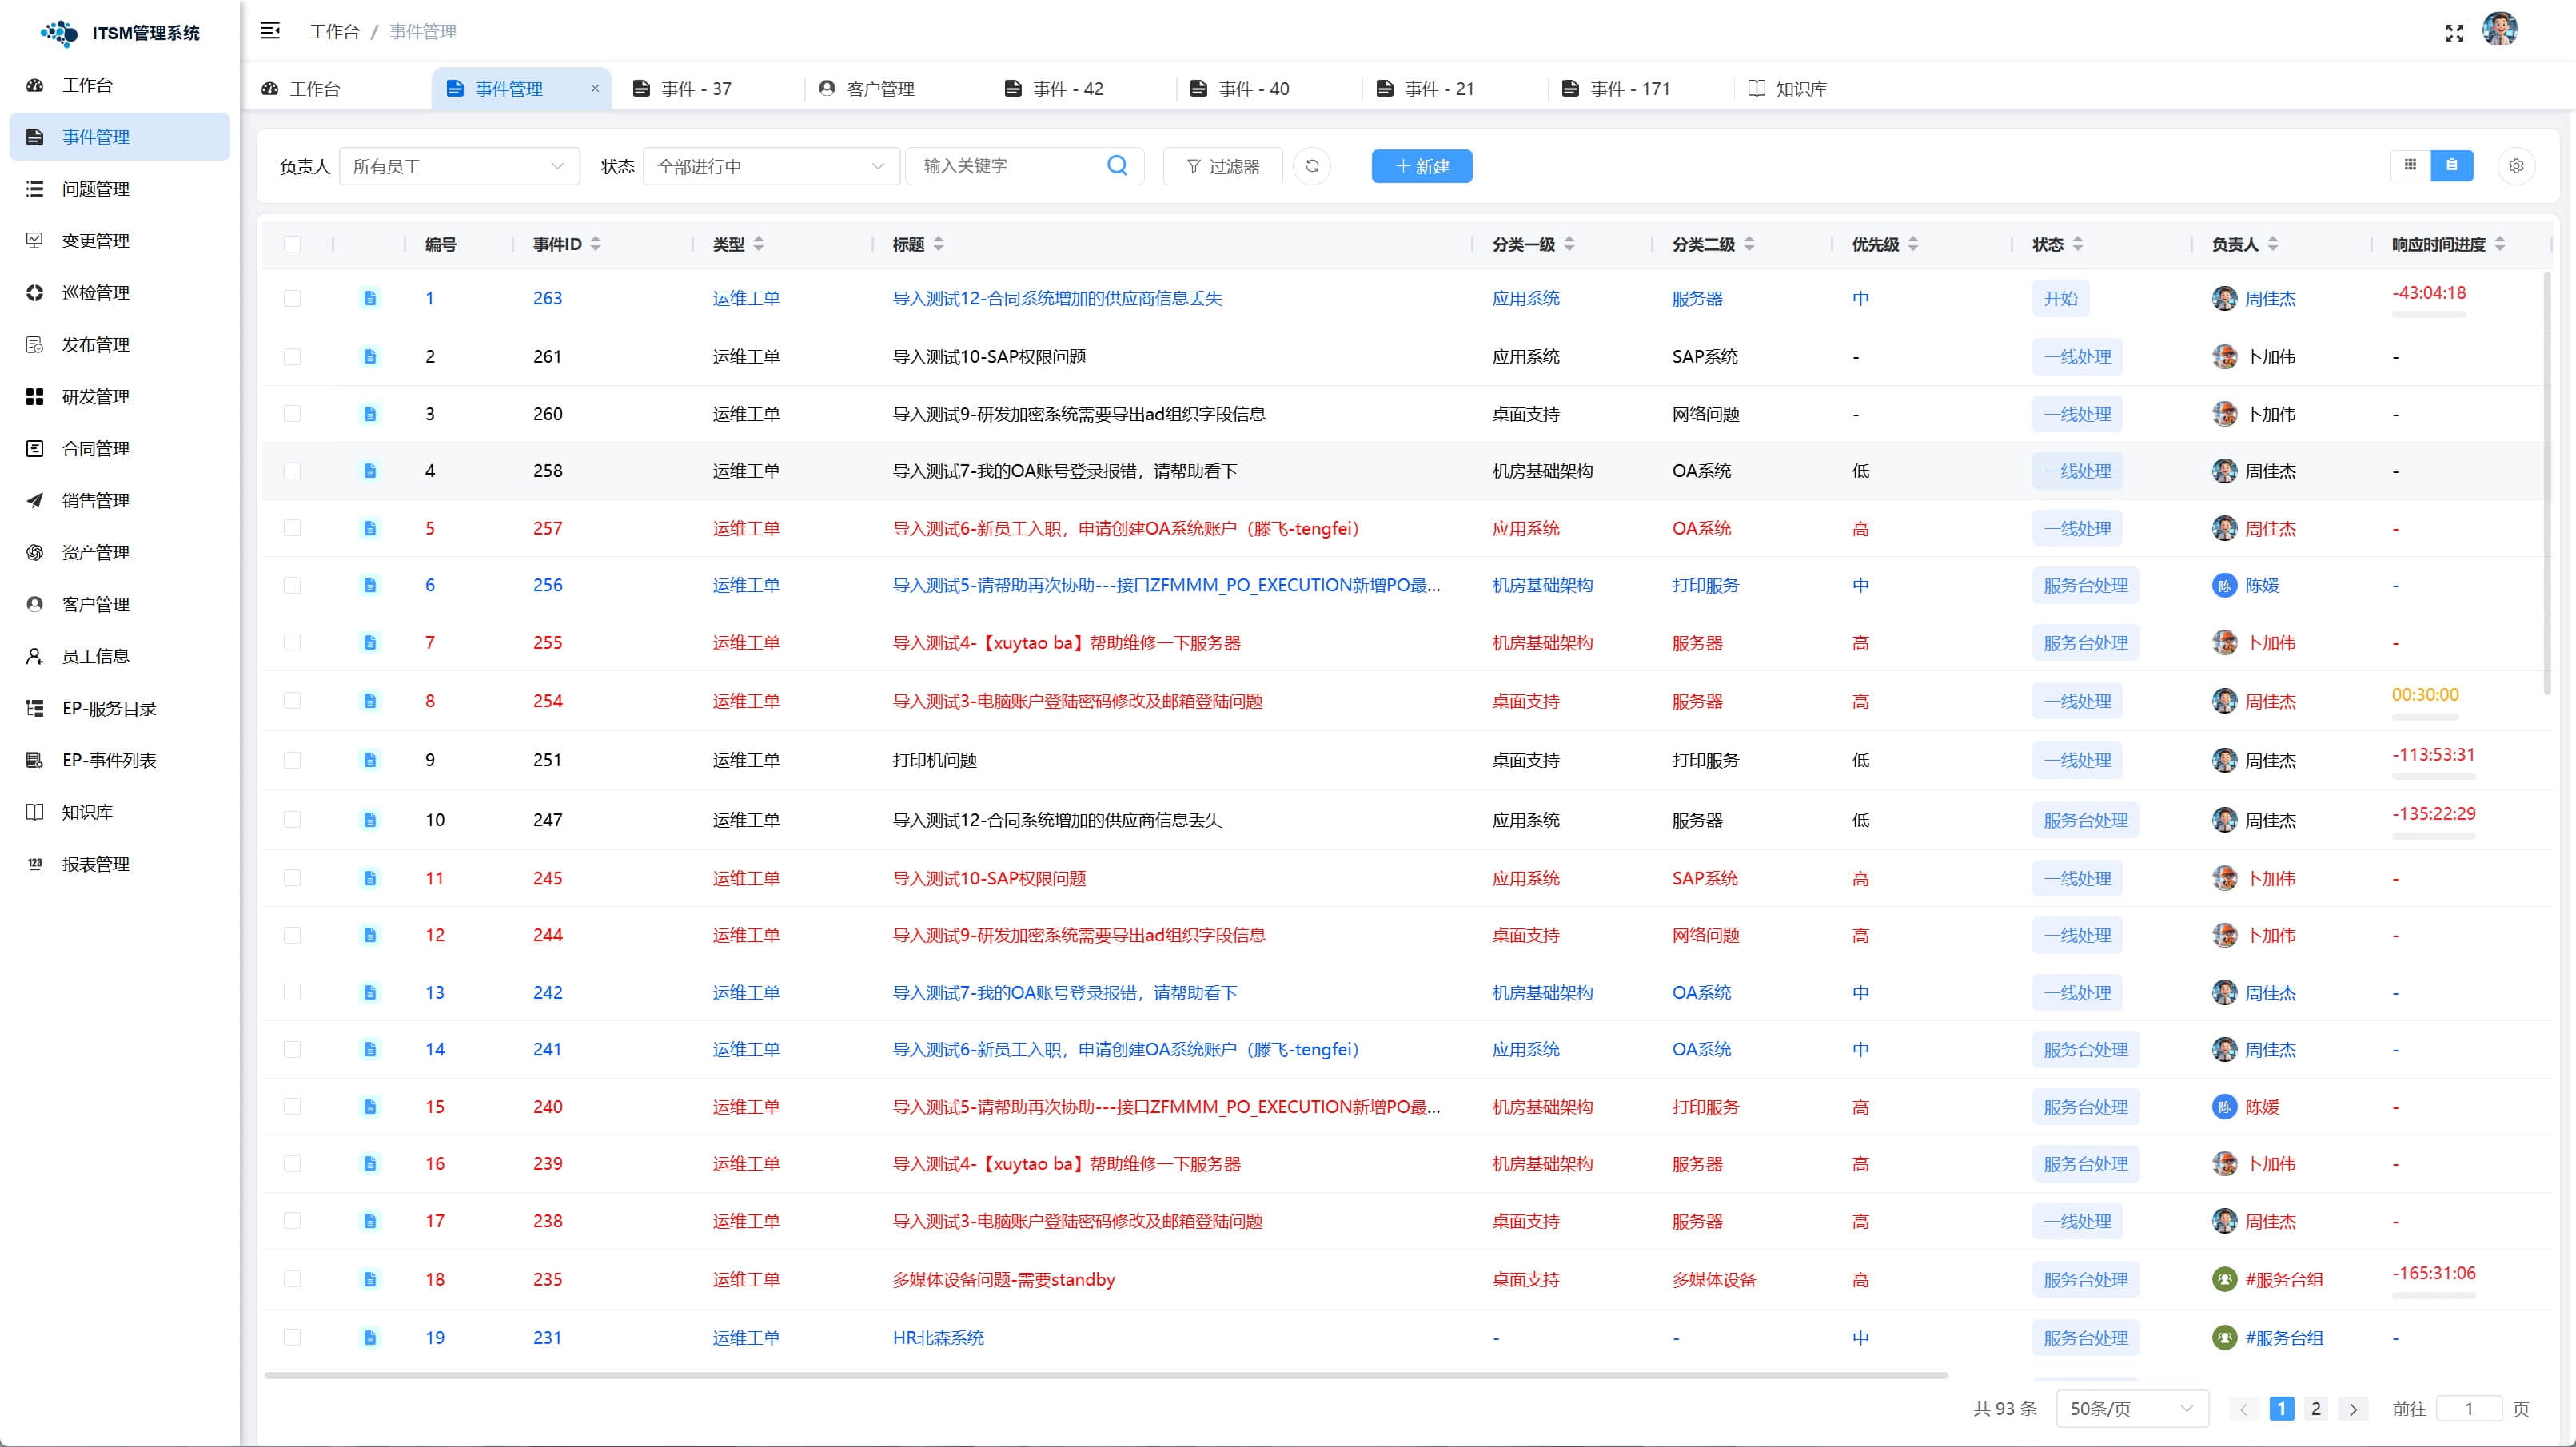Expand the 所有员工 owner dropdown
Image resolution: width=2576 pixels, height=1447 pixels.
point(459,166)
